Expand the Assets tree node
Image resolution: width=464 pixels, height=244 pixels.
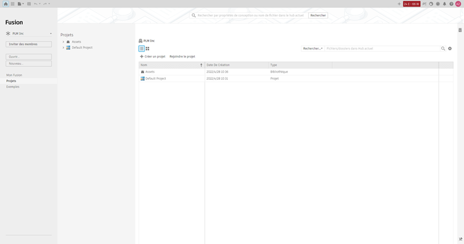[63, 41]
